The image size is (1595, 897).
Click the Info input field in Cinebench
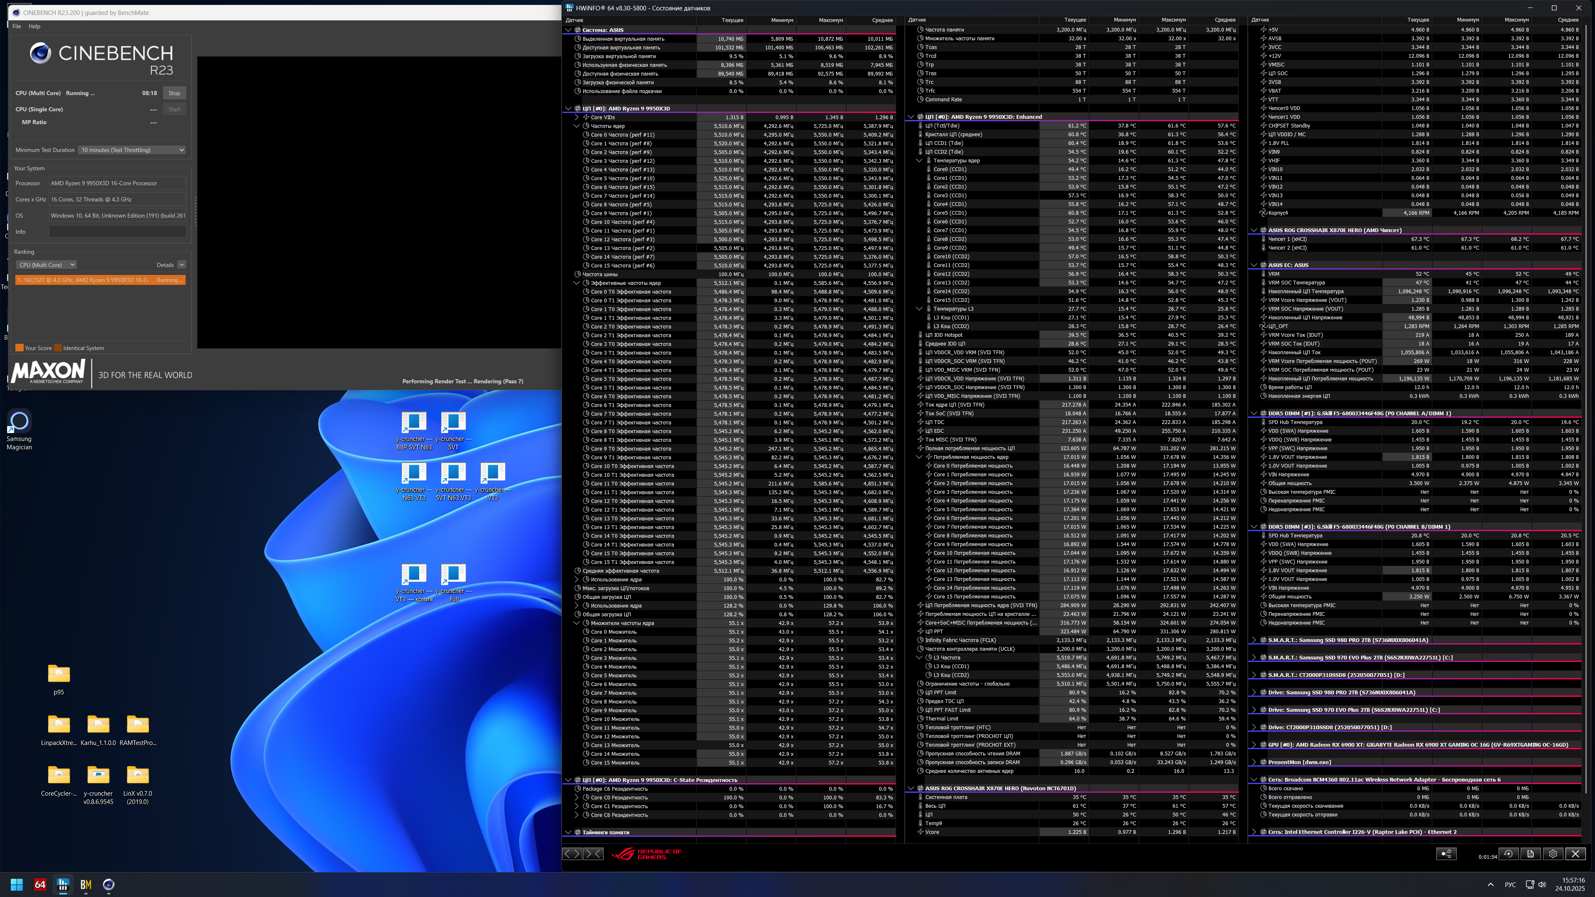(x=118, y=232)
